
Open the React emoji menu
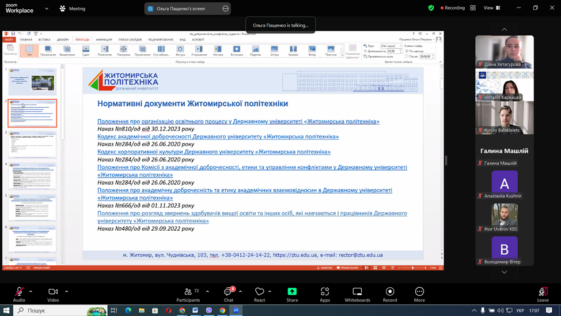pos(259,295)
